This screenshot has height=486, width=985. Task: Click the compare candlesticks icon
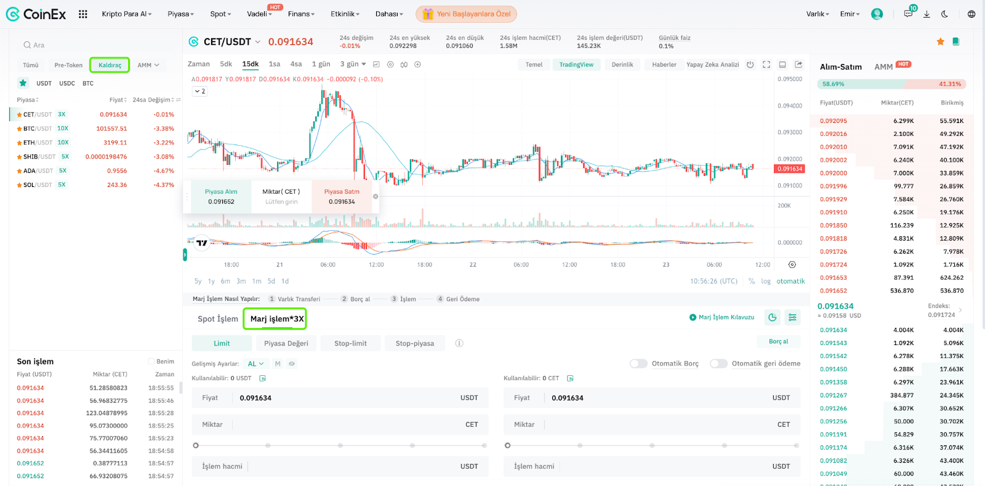click(404, 64)
